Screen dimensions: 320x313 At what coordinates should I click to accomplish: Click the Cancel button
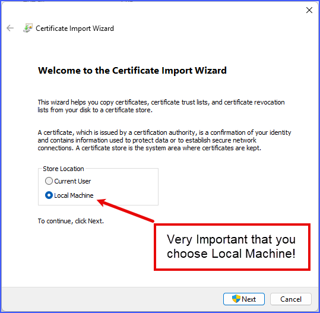pyautogui.click(x=291, y=299)
